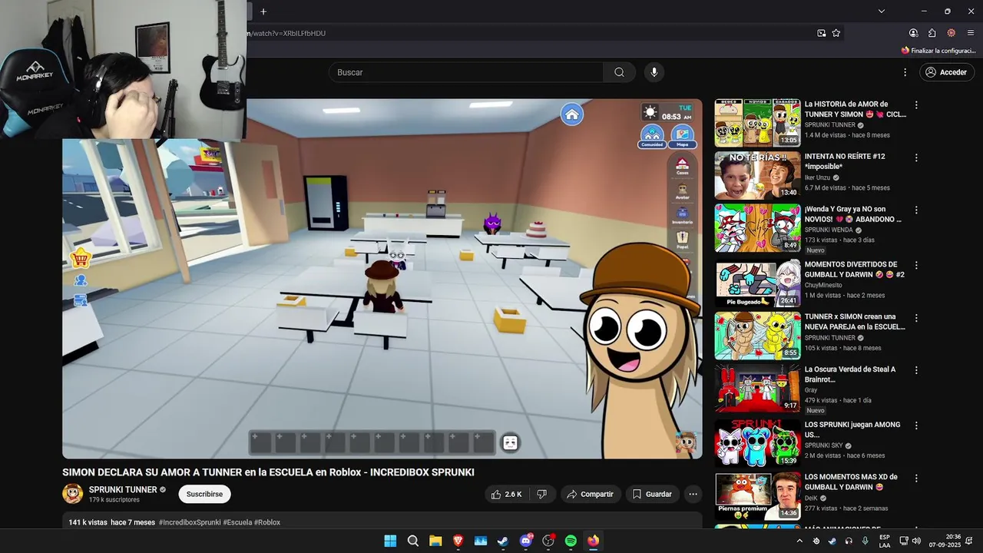This screenshot has height=553, width=983.
Task: Show hidden system tray icons chevron
Action: pyautogui.click(x=799, y=541)
